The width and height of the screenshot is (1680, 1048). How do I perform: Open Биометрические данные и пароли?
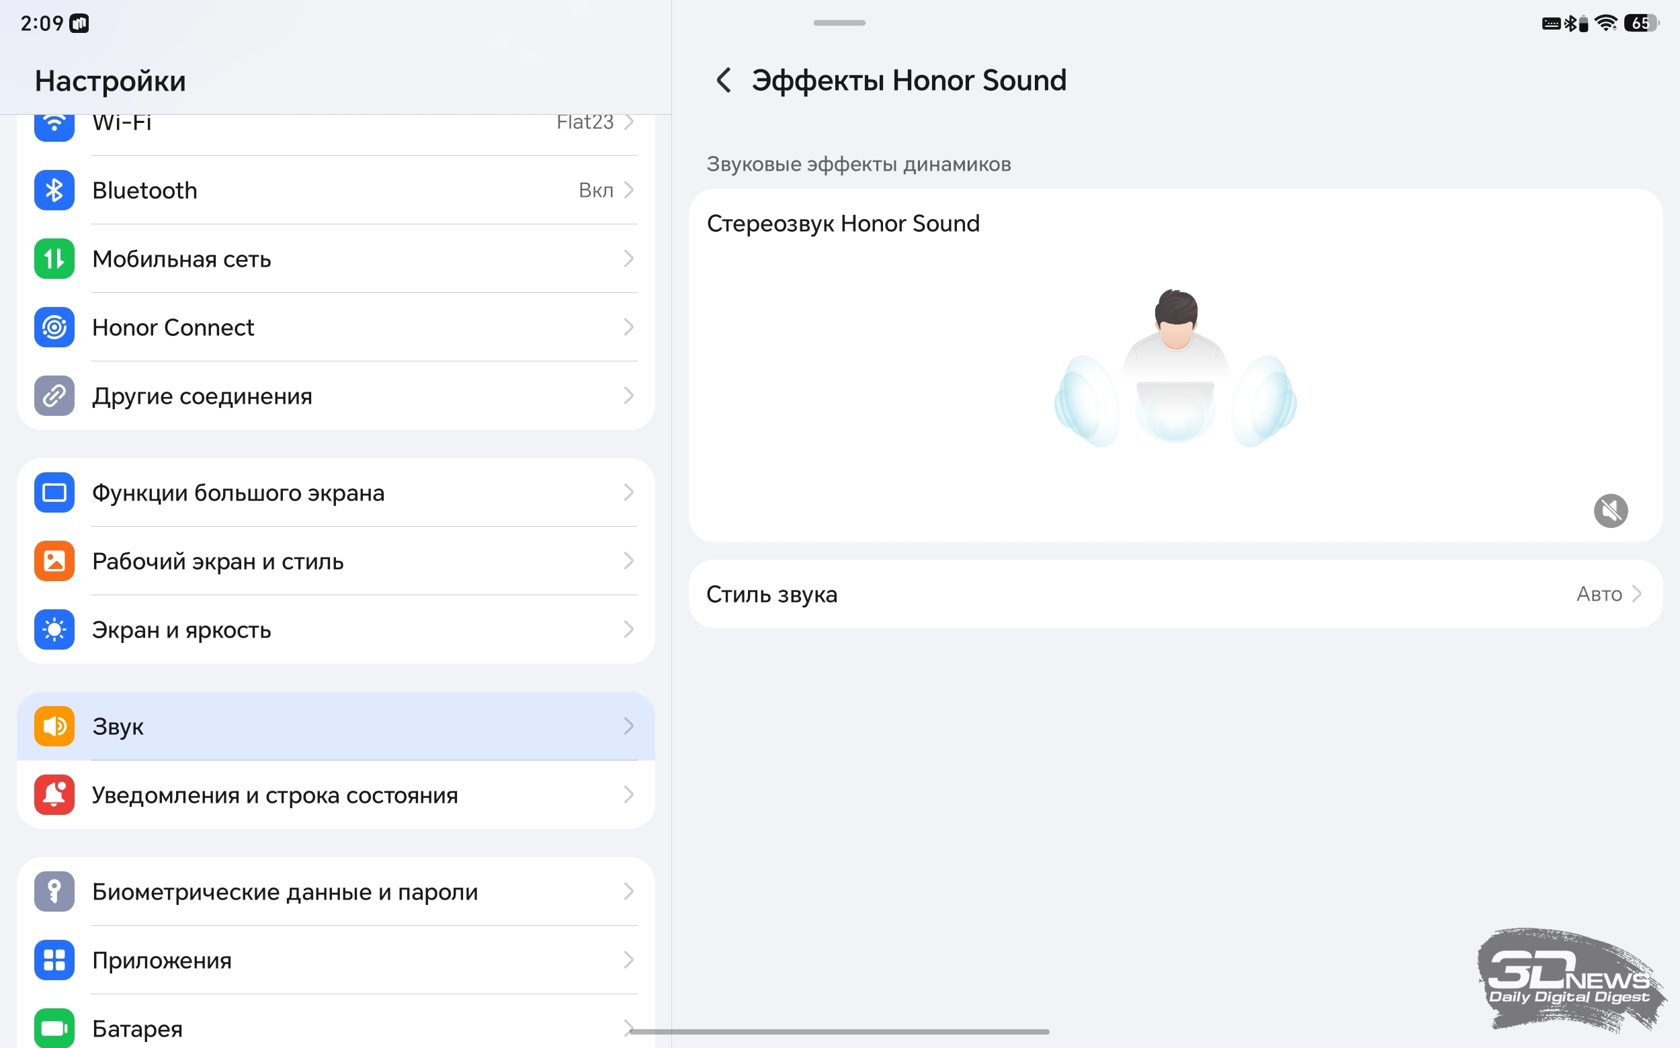(335, 891)
